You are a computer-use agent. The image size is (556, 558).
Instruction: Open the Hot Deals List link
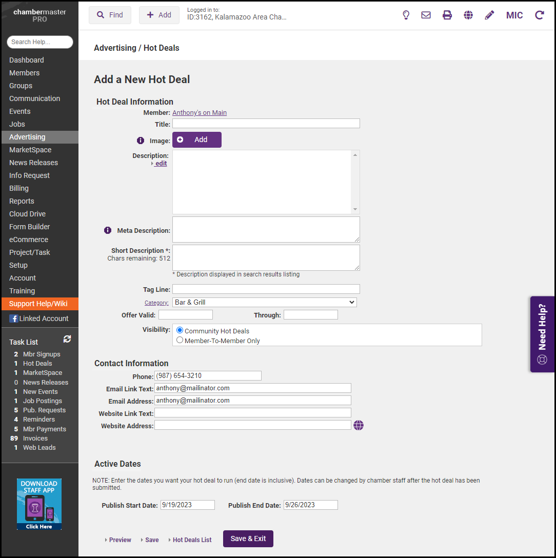[x=192, y=540]
